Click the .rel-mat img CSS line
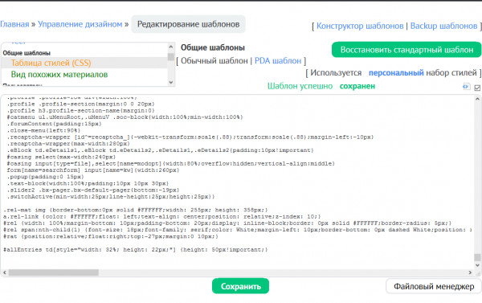Screen dimensions: 482x303 [x=136, y=210]
